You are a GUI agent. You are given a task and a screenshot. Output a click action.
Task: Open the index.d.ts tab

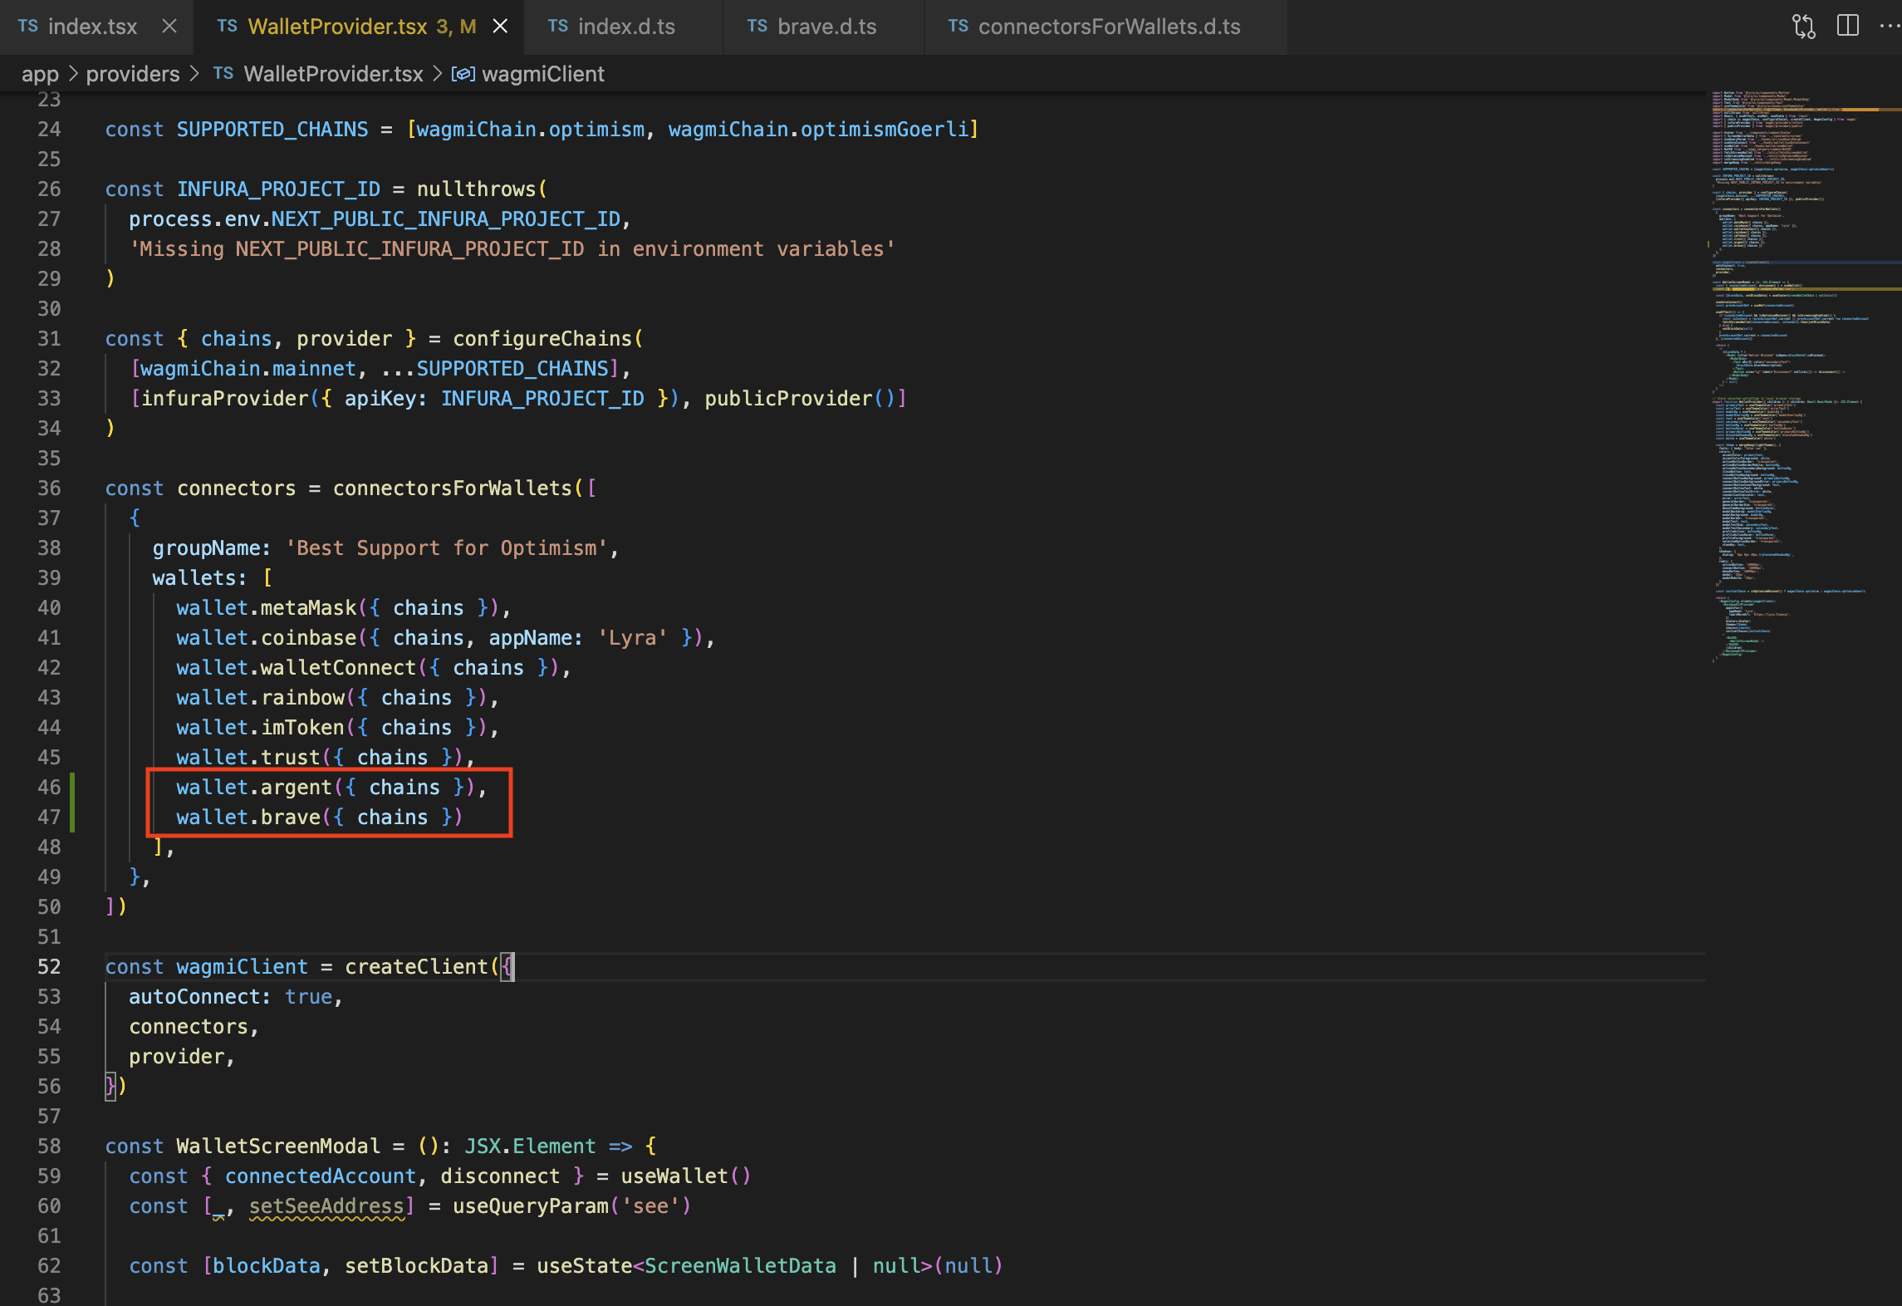pos(625,27)
